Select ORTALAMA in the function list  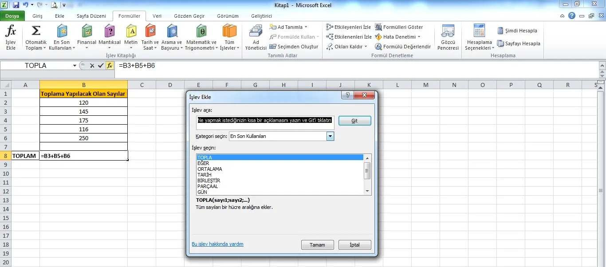pos(210,169)
